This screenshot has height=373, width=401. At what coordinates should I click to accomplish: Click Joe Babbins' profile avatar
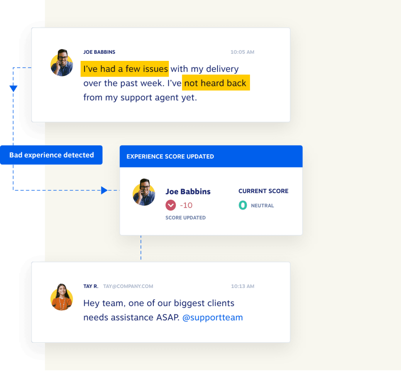pyautogui.click(x=61, y=63)
